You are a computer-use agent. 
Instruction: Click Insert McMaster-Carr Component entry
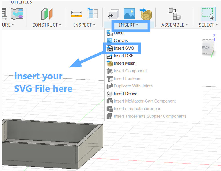153,101
